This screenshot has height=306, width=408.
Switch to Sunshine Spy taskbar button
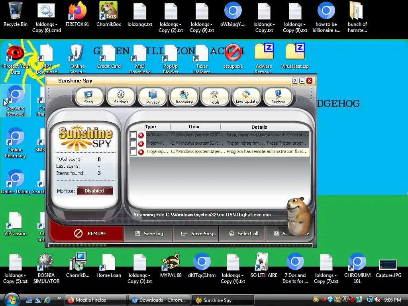point(223,300)
